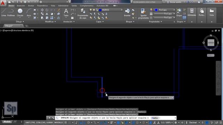Viewport: 223px width, 125px height.
Task: Select Radio option in command line
Action: [155, 118]
